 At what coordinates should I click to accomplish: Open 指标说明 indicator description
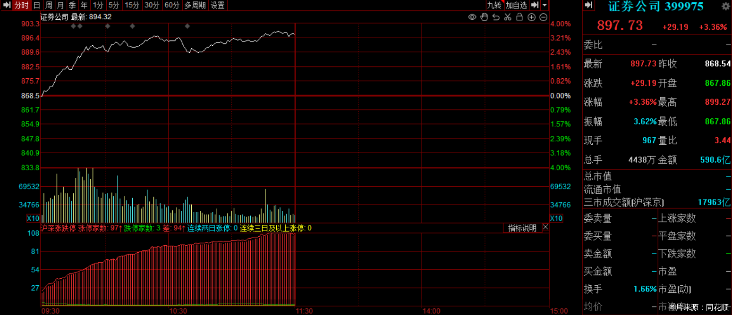tap(522, 228)
